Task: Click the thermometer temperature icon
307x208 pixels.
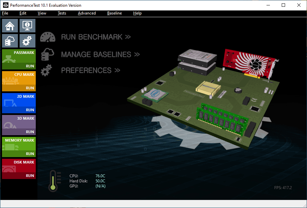Action: coord(54,181)
